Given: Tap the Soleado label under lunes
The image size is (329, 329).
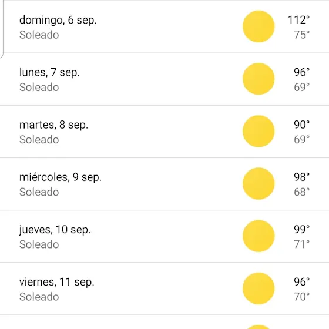Looking at the screenshot, I should (x=39, y=88).
